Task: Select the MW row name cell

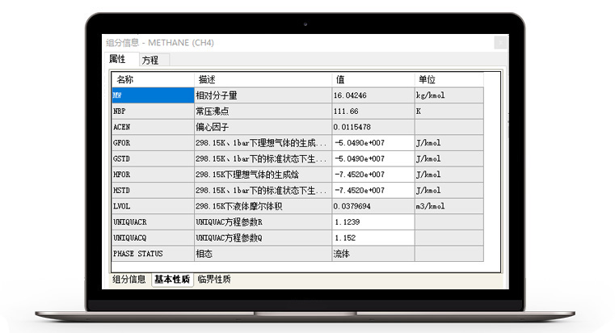Action: 153,95
